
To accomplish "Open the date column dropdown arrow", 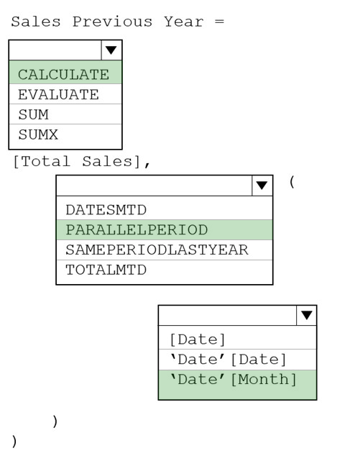I will [x=306, y=316].
